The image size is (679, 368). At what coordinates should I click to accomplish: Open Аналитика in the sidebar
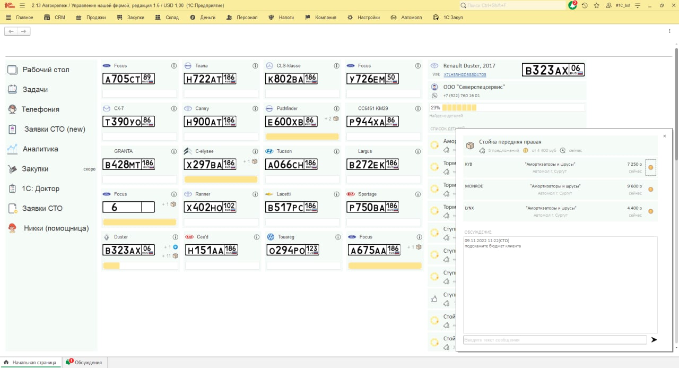point(40,149)
